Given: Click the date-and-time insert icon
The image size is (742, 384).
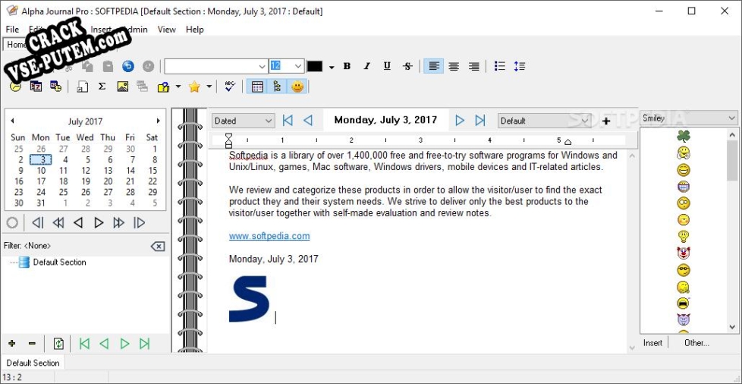Looking at the screenshot, I should tap(56, 87).
